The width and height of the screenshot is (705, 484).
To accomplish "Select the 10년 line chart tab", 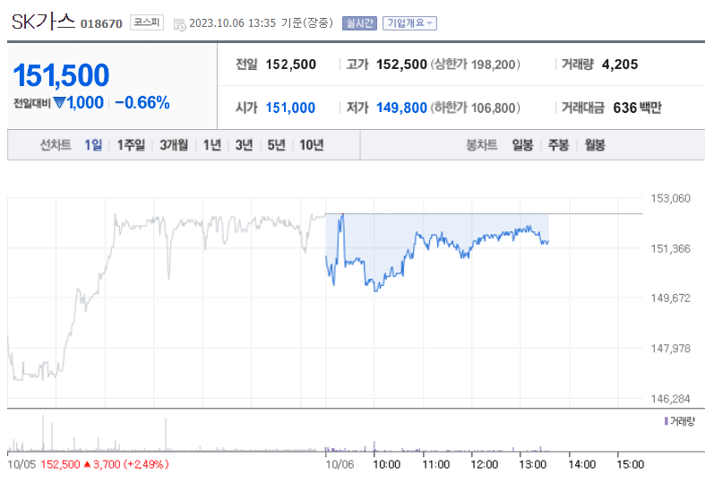I will (x=312, y=145).
